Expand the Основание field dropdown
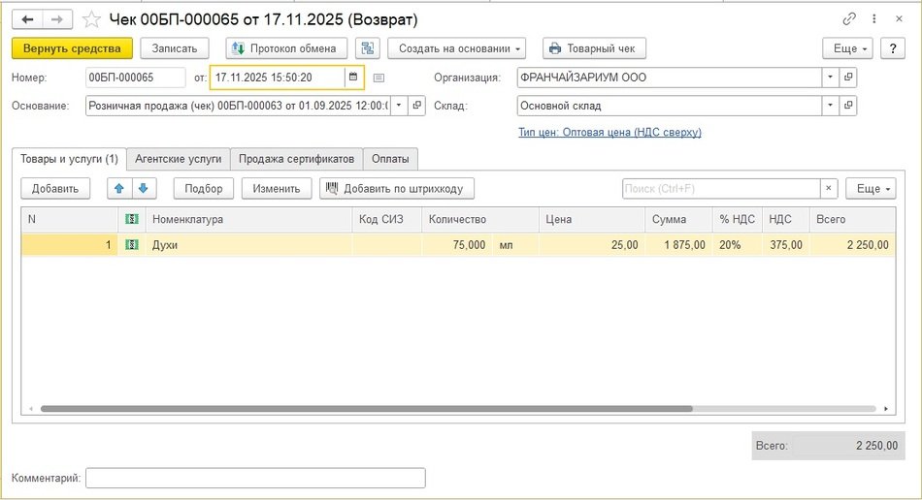Screen dimensions: 922x500 coord(398,106)
